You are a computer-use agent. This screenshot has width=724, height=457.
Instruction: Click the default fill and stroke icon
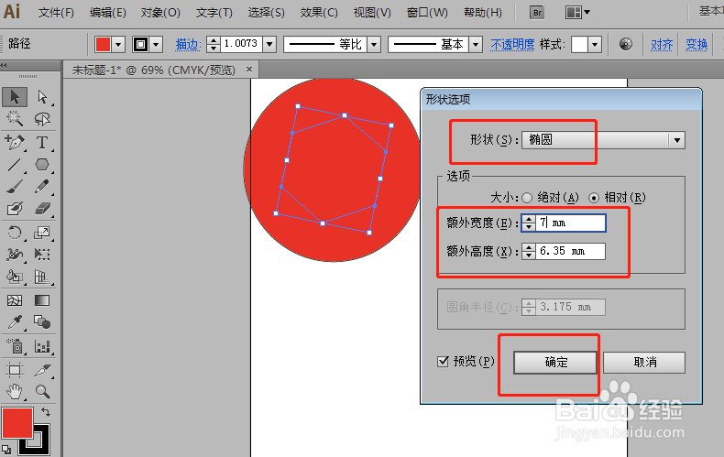pyautogui.click(x=6, y=449)
